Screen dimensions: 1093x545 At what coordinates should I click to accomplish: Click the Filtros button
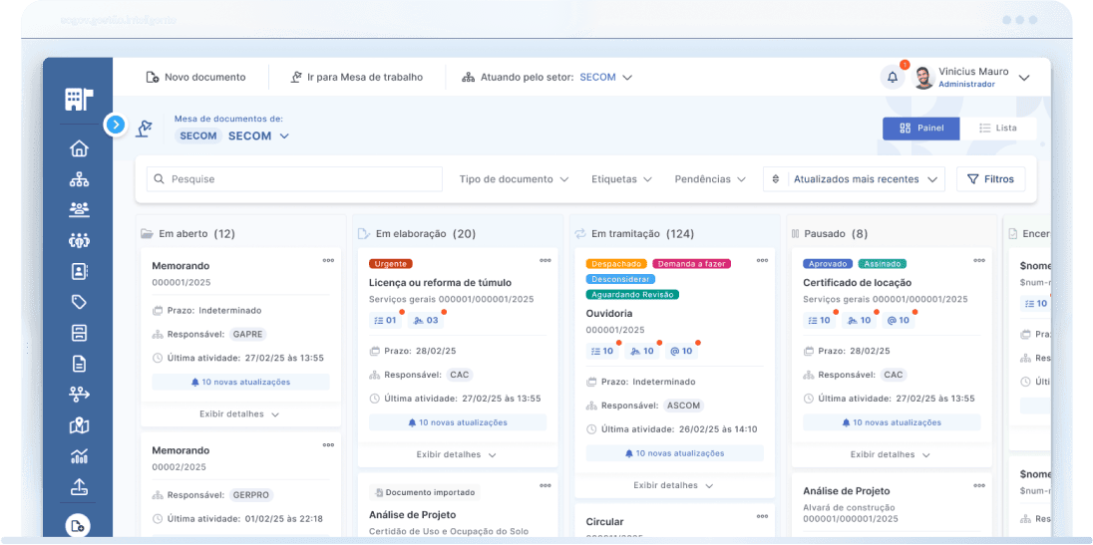[x=990, y=179]
